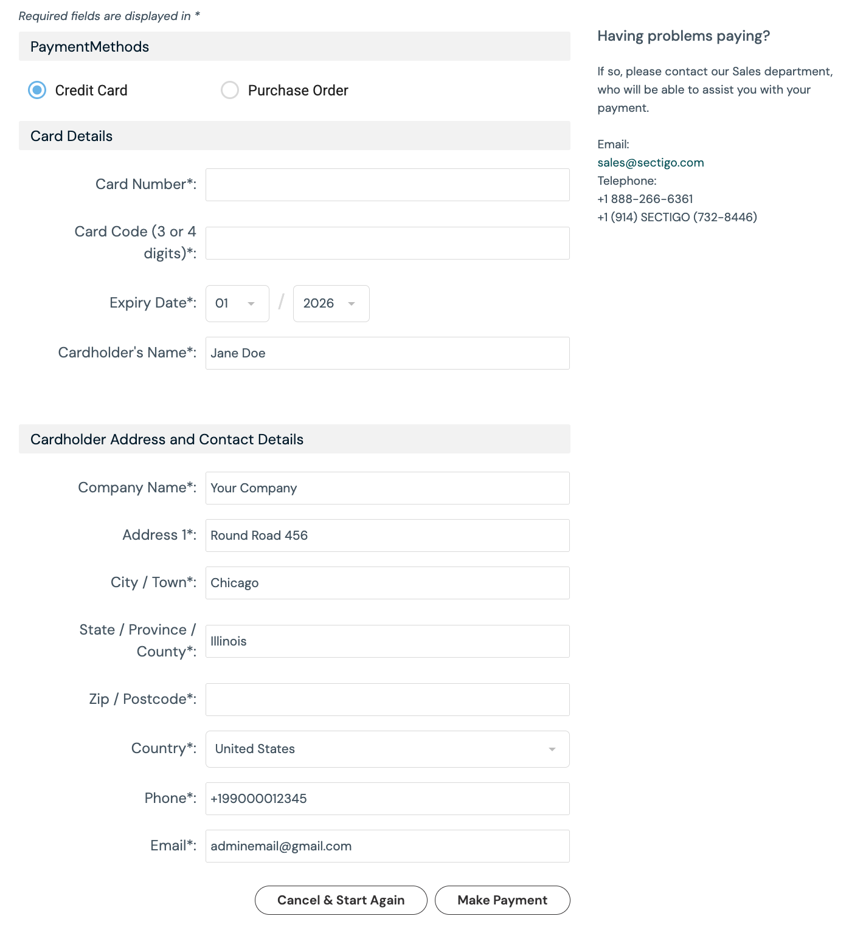The height and width of the screenshot is (930, 849).
Task: Click the State / Province / County field
Action: (x=387, y=641)
